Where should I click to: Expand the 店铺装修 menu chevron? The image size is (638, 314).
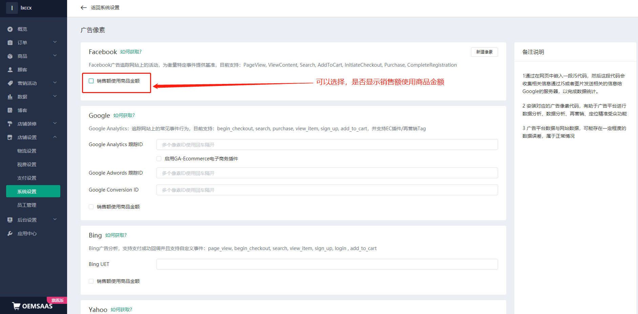coord(55,124)
